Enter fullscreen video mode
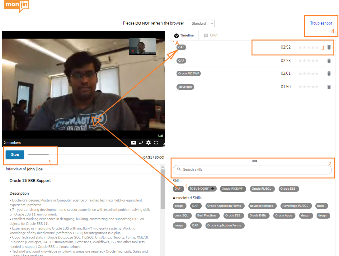 (156, 143)
